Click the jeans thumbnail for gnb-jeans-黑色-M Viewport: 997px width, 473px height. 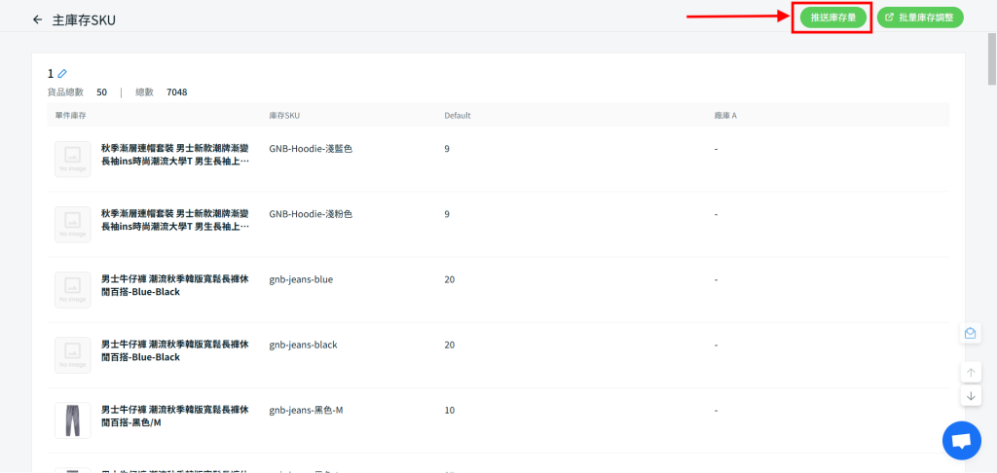(x=72, y=420)
